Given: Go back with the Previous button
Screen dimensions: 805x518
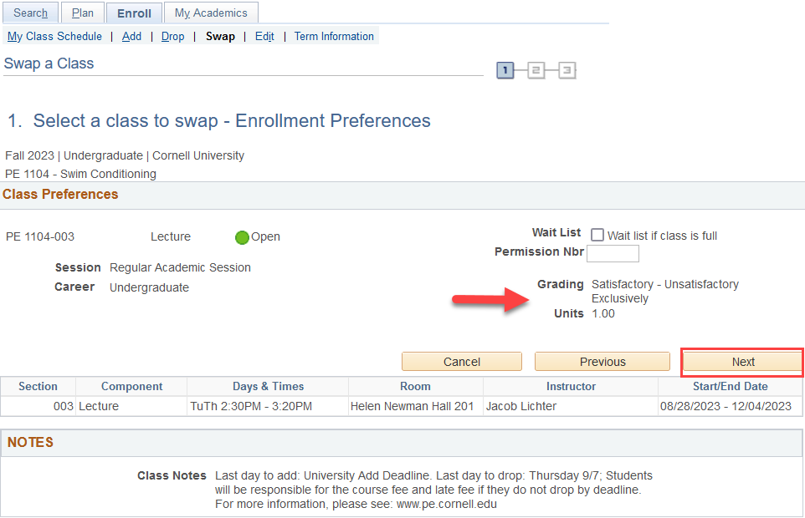Looking at the screenshot, I should pos(602,362).
